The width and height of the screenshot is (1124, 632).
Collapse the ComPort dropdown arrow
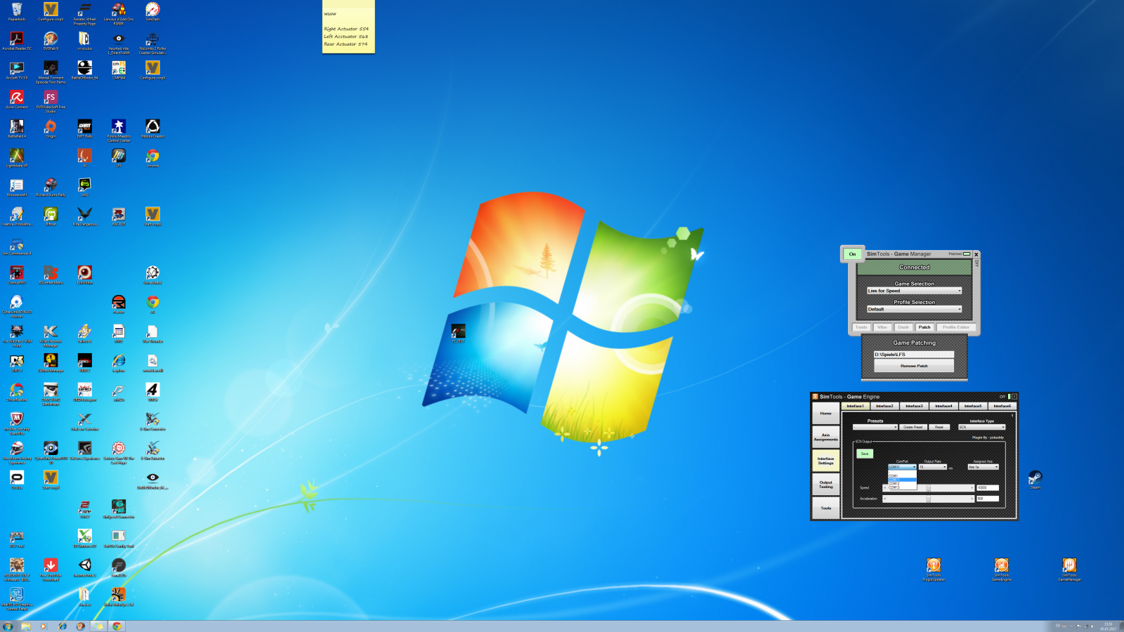914,467
